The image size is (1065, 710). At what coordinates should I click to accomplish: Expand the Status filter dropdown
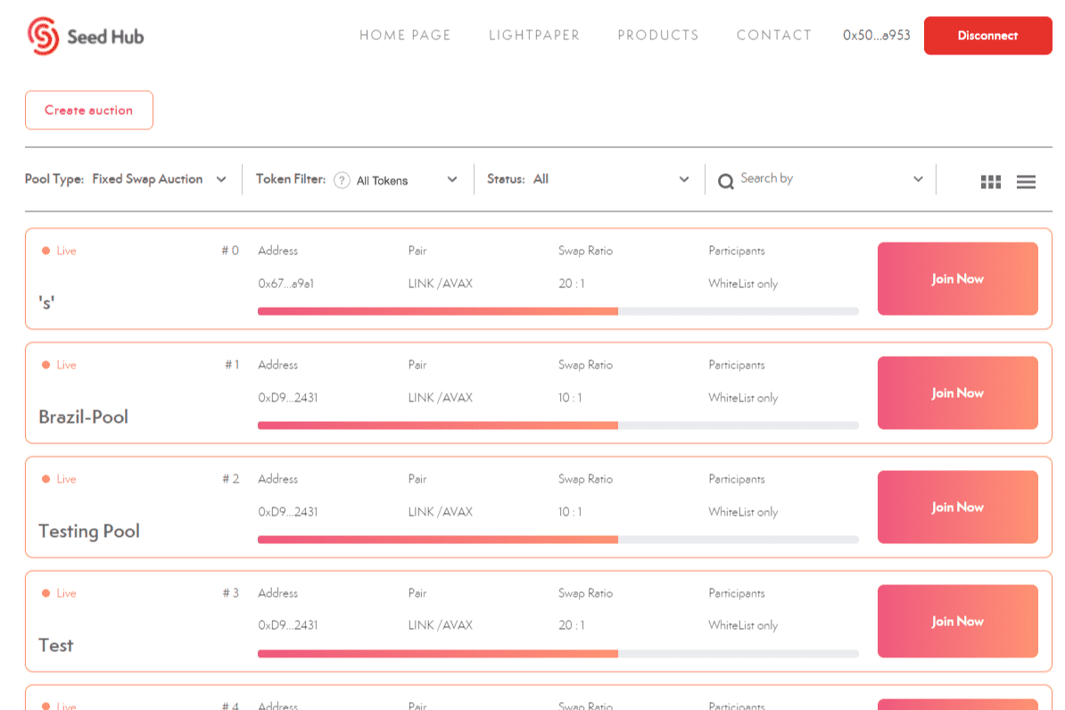tap(684, 178)
